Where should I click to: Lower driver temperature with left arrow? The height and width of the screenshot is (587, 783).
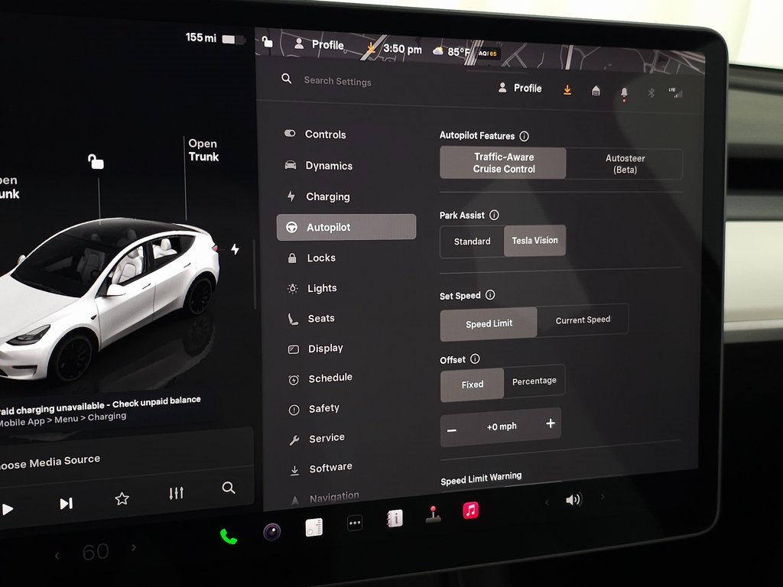click(57, 555)
